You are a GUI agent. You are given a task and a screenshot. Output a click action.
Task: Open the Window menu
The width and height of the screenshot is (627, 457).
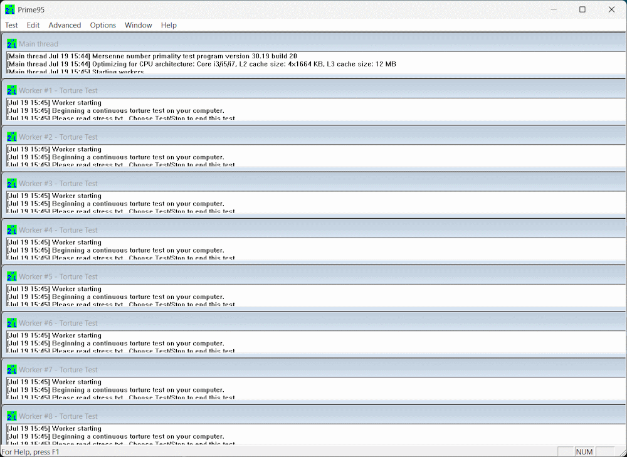pyautogui.click(x=138, y=25)
